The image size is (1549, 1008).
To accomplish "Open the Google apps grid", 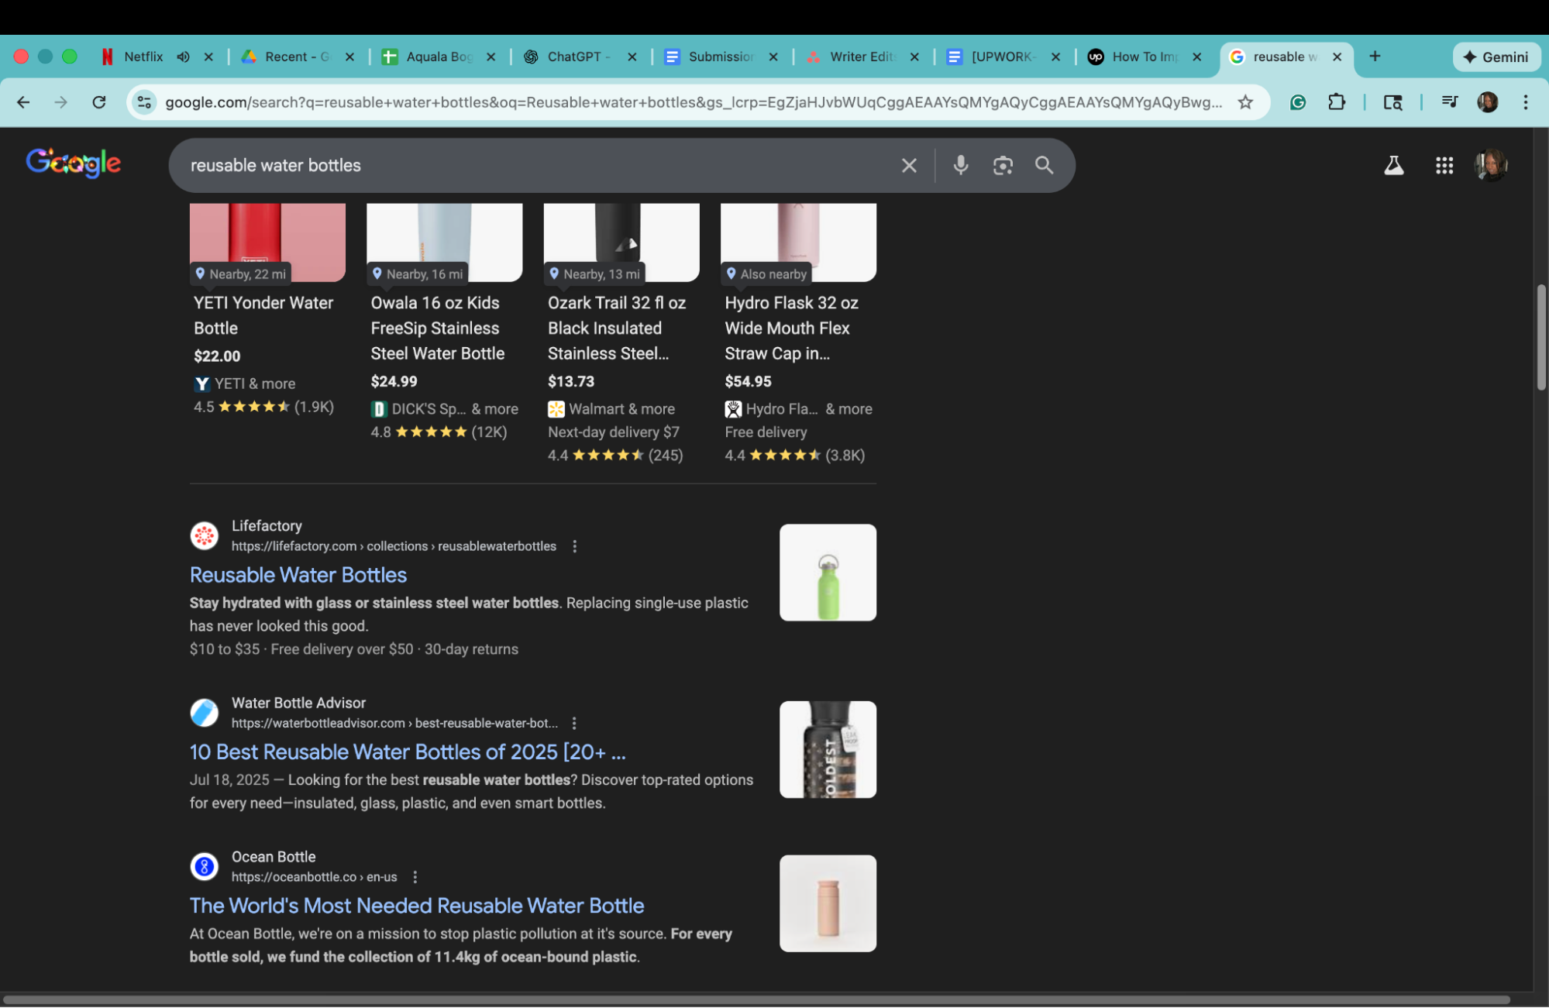I will [1444, 165].
